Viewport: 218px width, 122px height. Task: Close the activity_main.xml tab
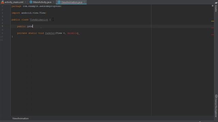(26, 2)
